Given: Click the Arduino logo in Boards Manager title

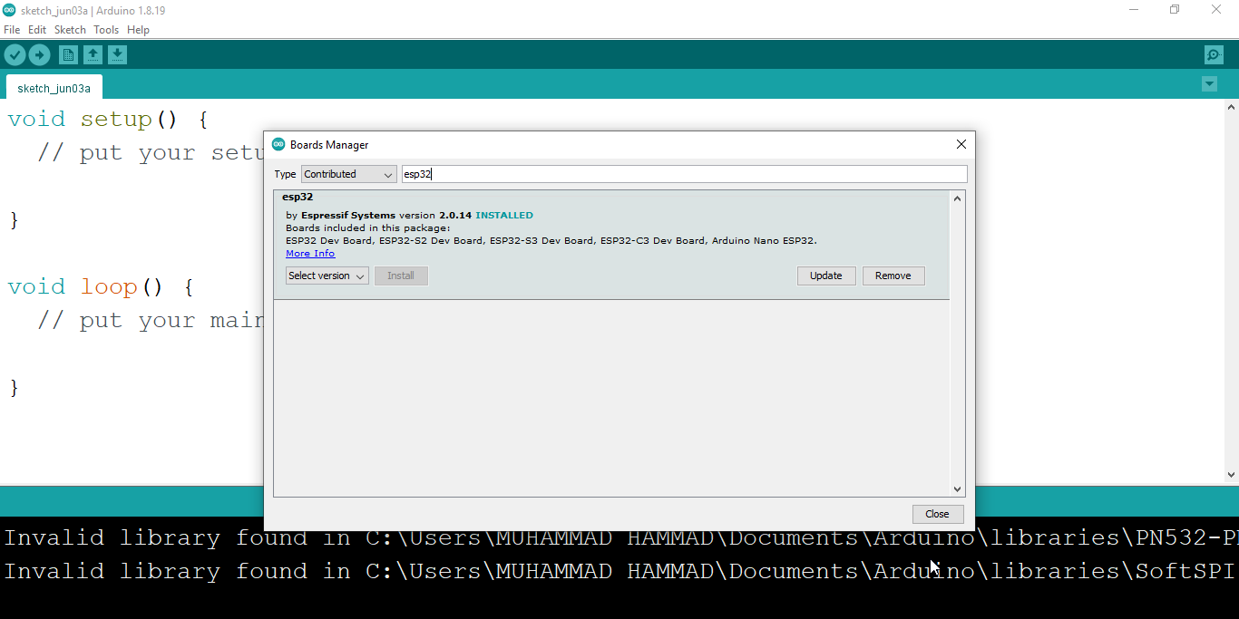Looking at the screenshot, I should [x=279, y=144].
